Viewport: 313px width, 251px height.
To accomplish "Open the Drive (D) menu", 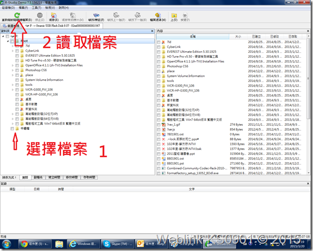I will pyautogui.click(x=8, y=8).
